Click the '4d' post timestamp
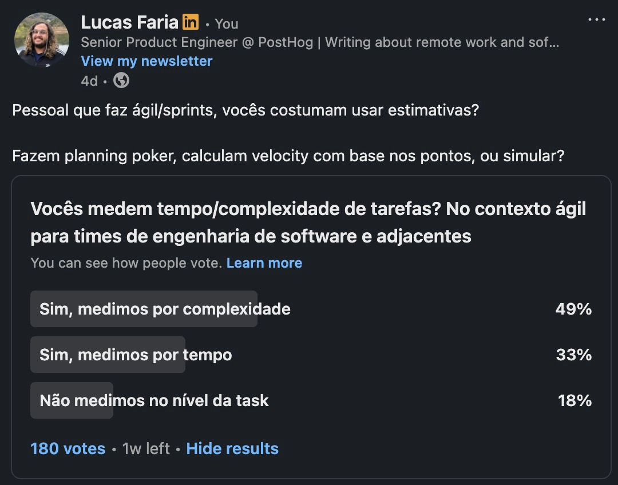 coord(89,81)
